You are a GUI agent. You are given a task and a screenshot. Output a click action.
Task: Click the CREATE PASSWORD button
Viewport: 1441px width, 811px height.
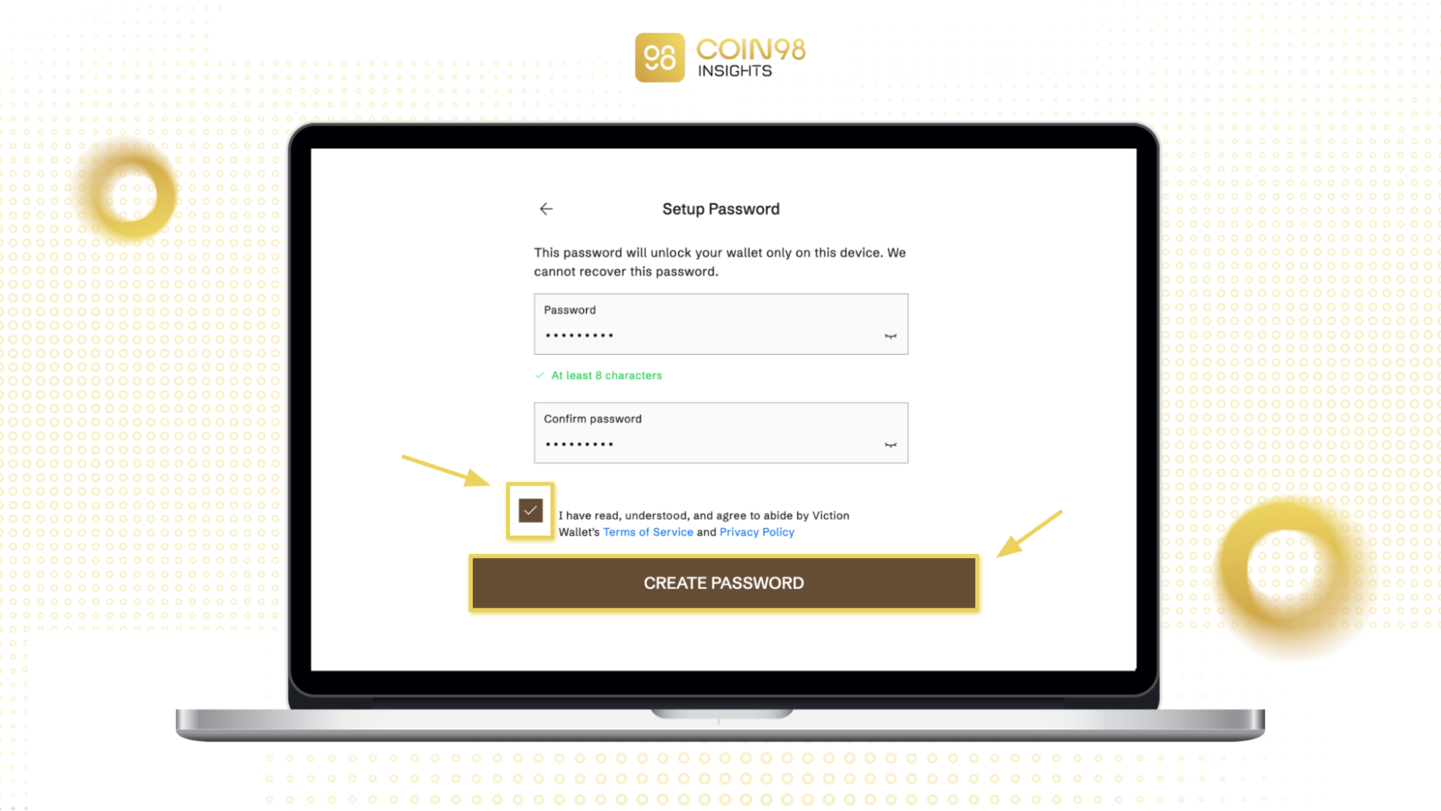tap(723, 582)
